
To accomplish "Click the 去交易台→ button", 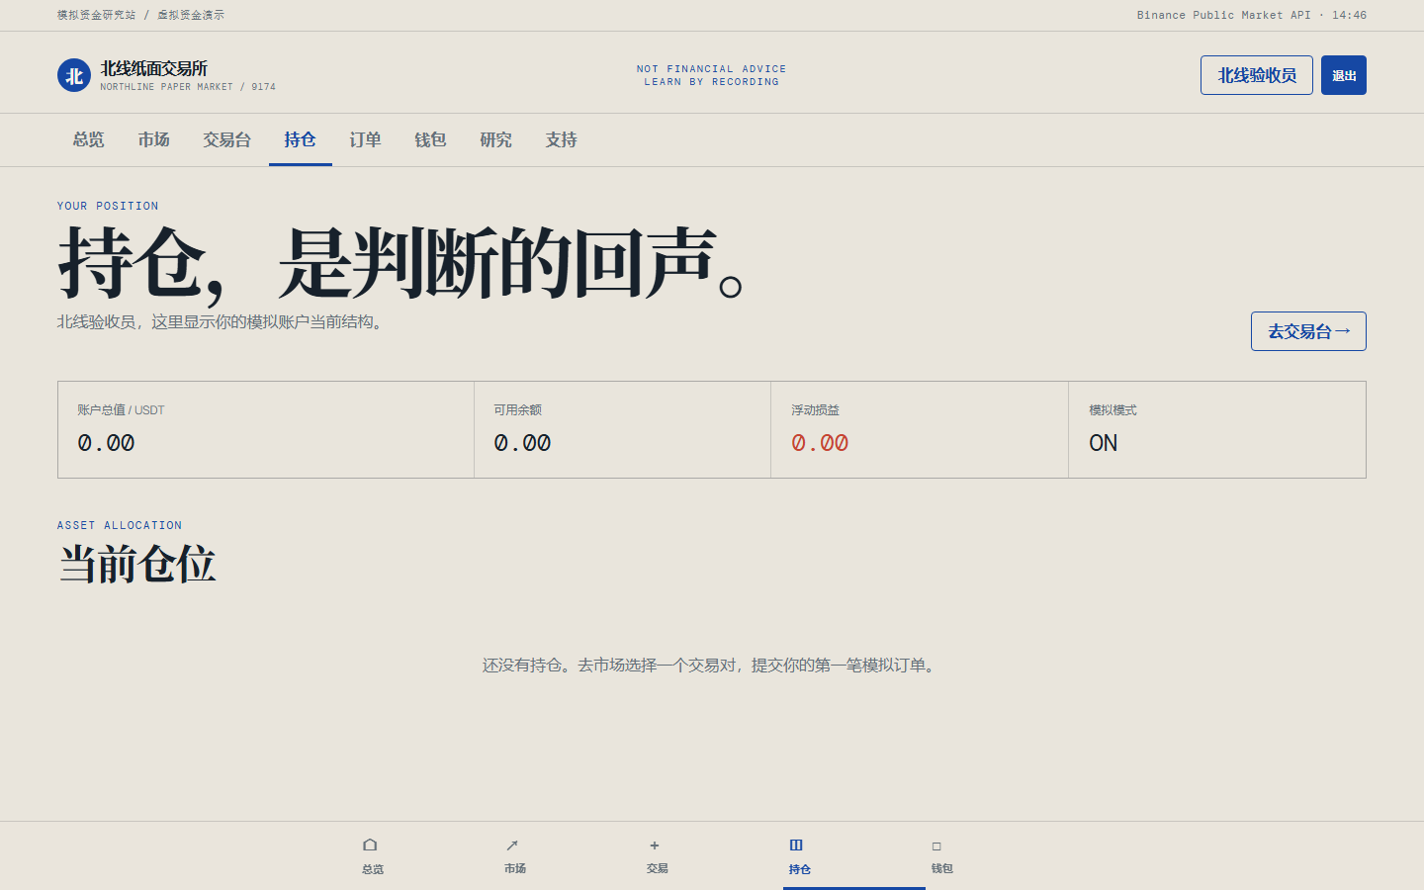I will coord(1308,331).
